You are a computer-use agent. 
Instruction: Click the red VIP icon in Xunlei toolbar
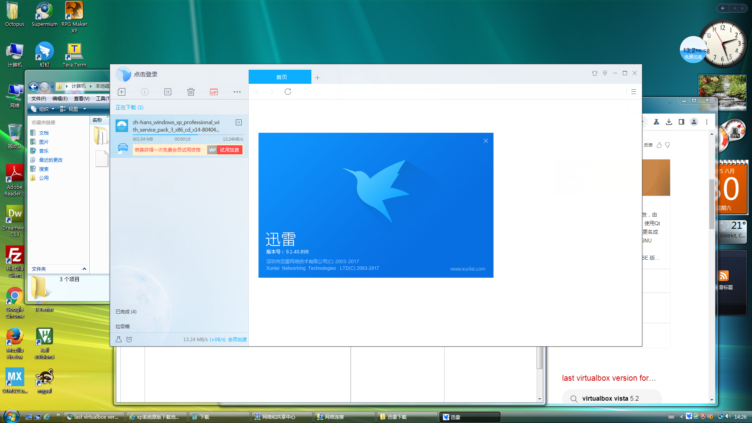(214, 92)
